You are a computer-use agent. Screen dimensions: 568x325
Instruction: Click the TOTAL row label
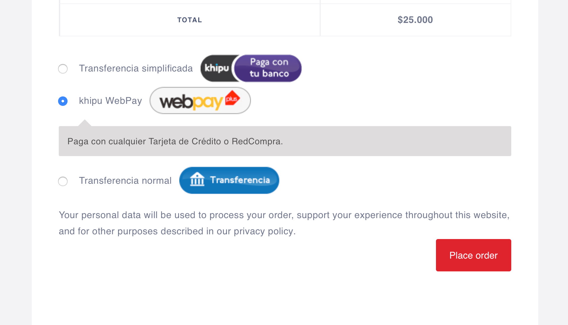[190, 20]
